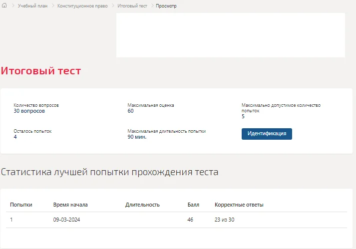Select the Корректные ответы column header
356x249 pixels.
click(x=239, y=205)
